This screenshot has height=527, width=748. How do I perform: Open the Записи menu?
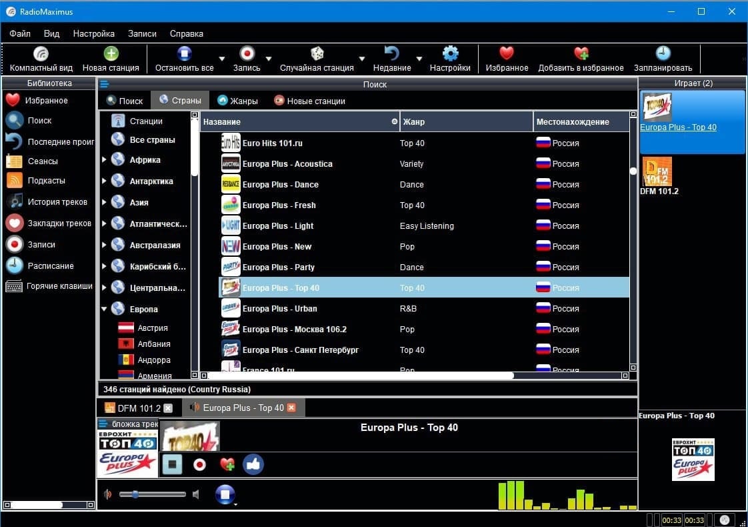[x=142, y=33]
